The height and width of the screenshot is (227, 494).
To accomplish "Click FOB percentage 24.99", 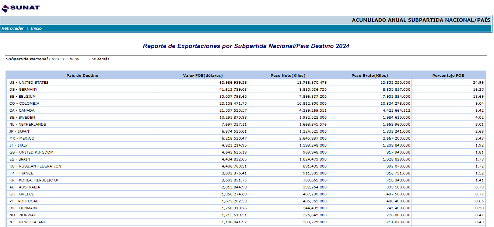I will 479,83.
